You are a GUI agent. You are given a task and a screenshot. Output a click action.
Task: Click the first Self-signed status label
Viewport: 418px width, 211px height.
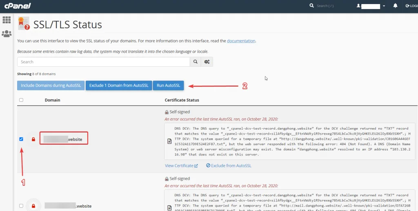tap(180, 112)
